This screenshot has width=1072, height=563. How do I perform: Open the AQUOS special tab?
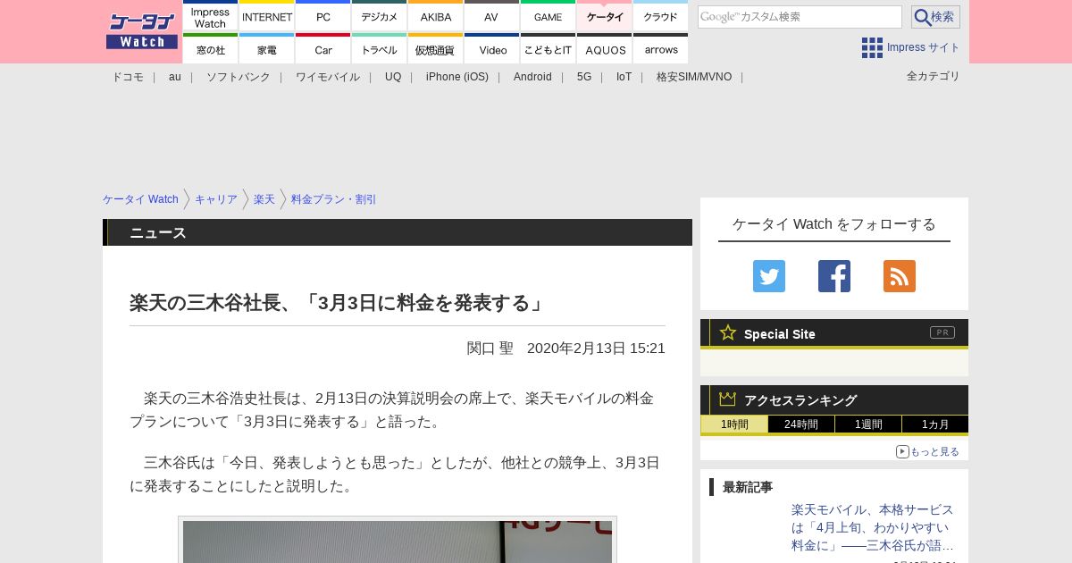click(x=605, y=48)
